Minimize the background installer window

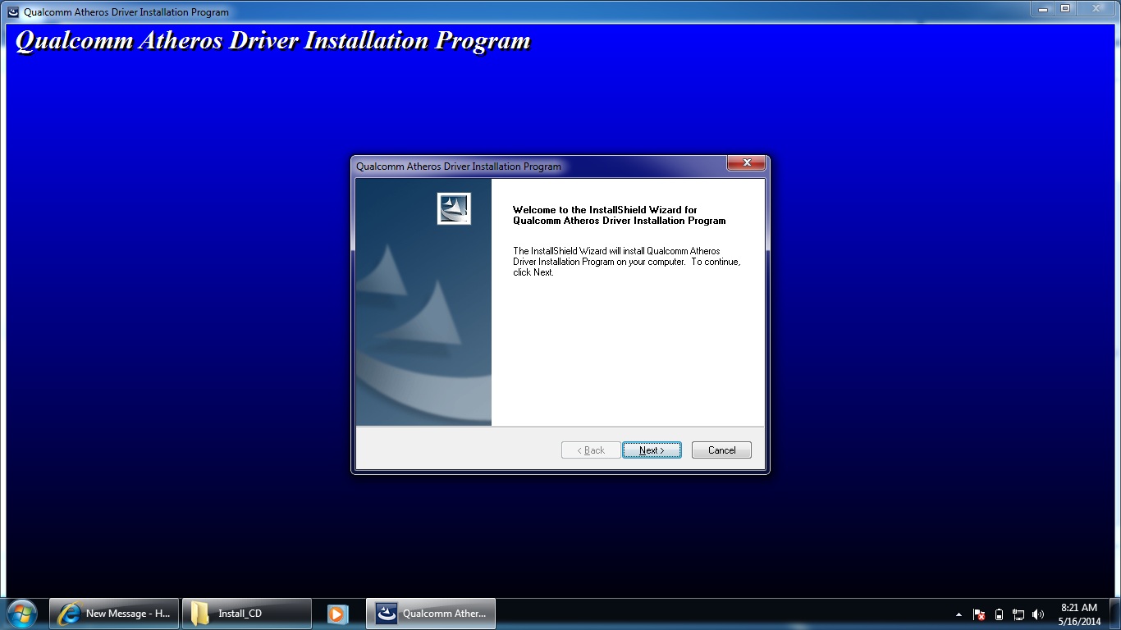point(1042,8)
